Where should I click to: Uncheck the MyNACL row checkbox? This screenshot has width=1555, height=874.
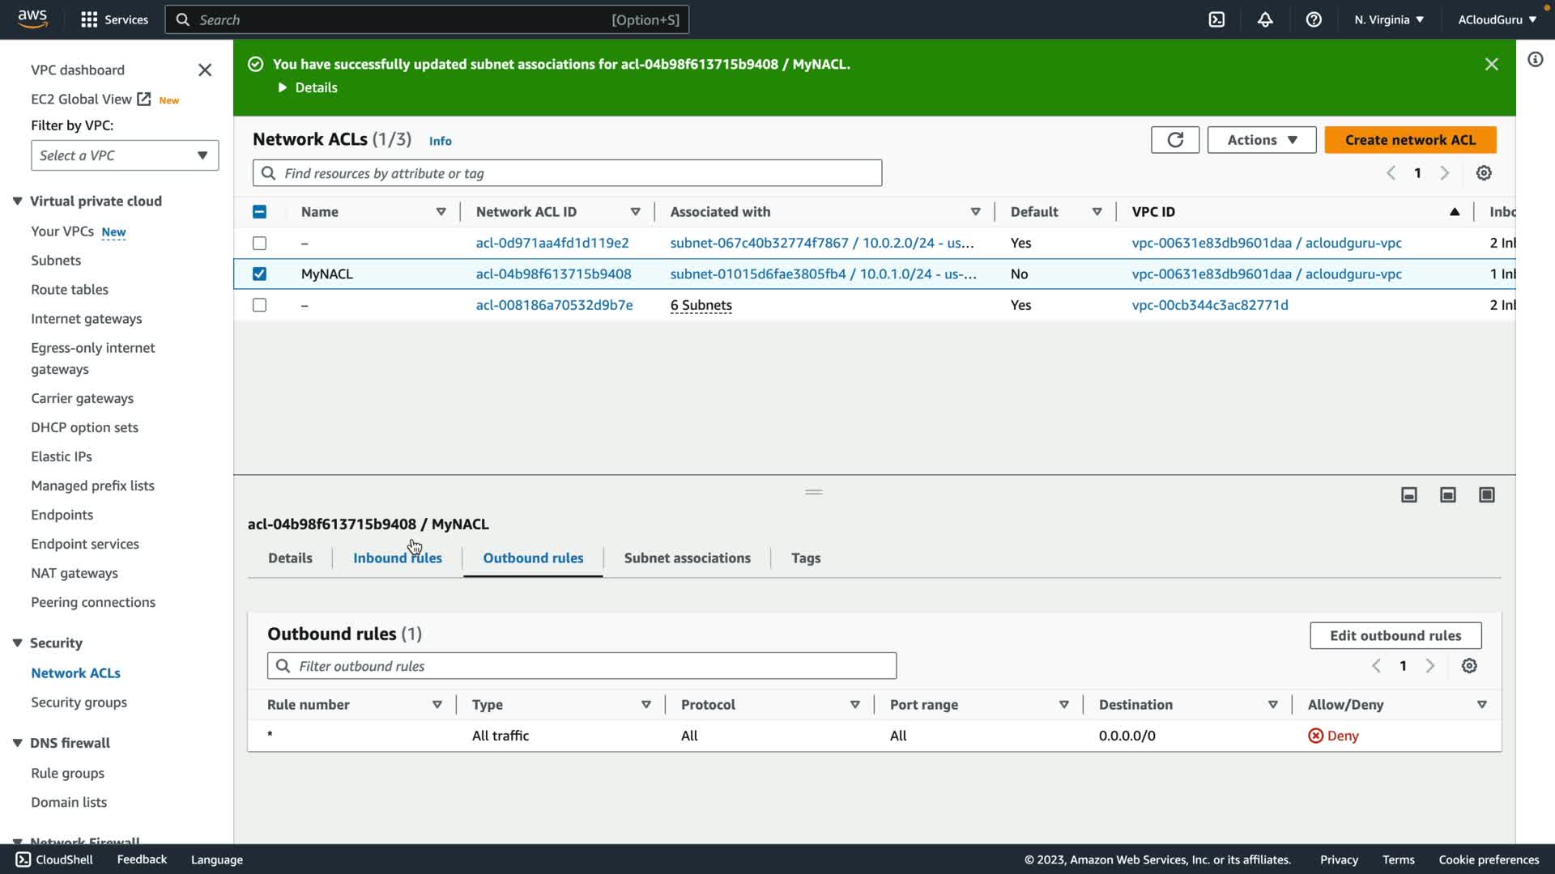point(259,274)
